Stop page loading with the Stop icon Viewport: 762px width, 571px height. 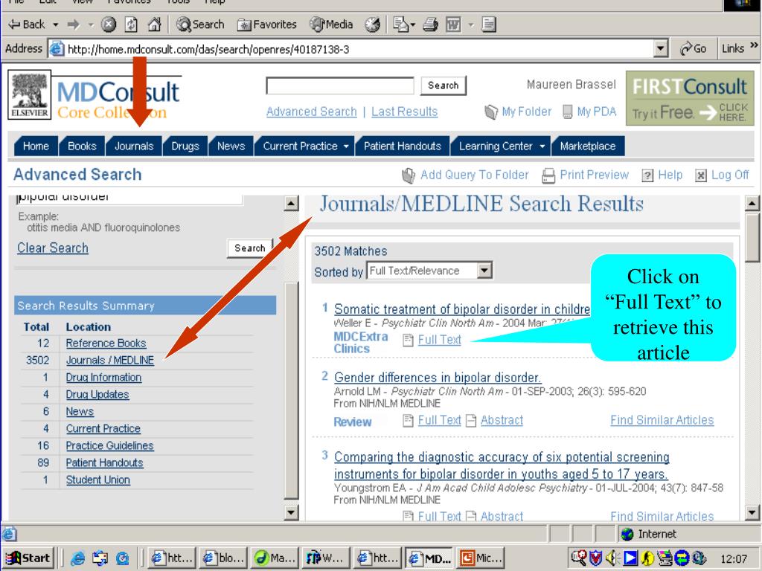tap(109, 25)
